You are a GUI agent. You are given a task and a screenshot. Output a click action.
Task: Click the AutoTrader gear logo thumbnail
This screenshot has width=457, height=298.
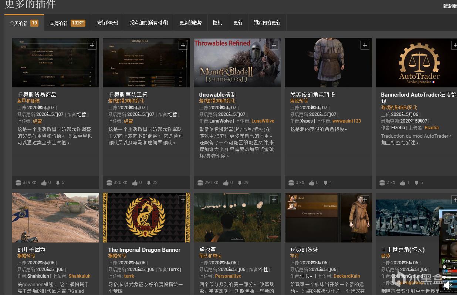pyautogui.click(x=416, y=63)
